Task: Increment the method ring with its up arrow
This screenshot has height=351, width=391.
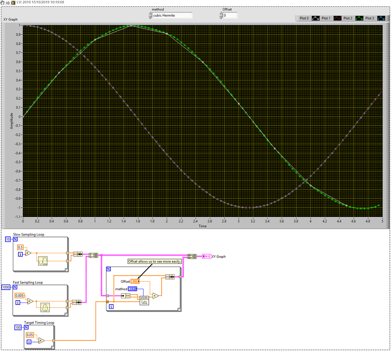Action: click(150, 14)
